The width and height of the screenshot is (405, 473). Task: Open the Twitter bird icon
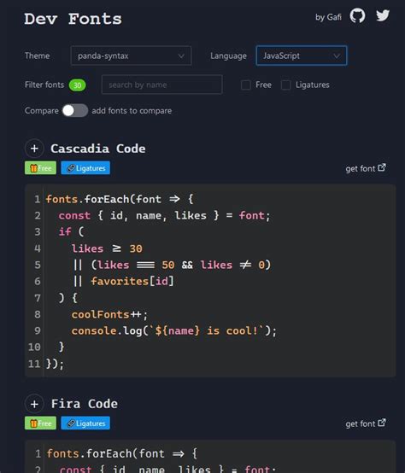pos(383,15)
